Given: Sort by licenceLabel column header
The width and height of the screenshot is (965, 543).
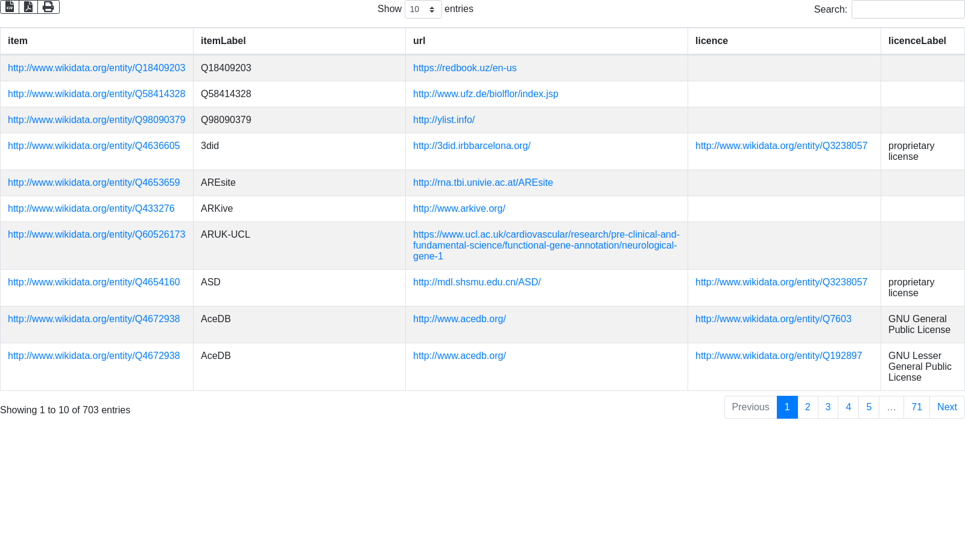Looking at the screenshot, I should (x=923, y=41).
